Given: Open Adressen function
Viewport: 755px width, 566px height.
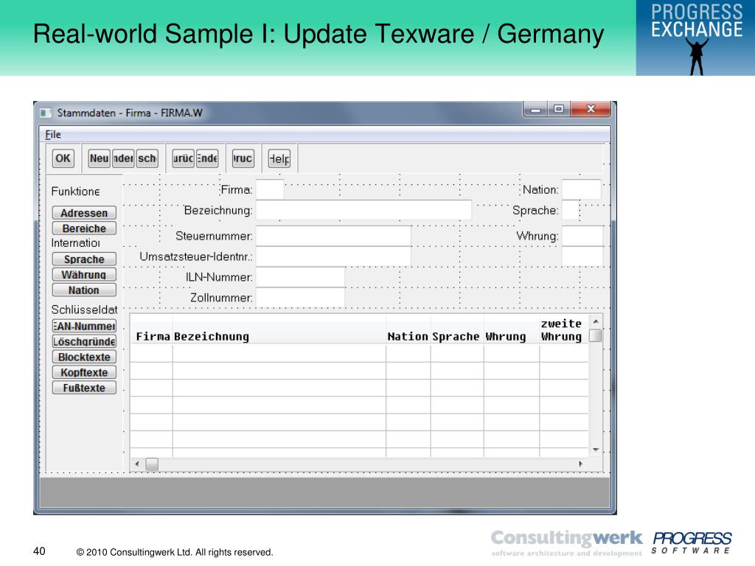Looking at the screenshot, I should click(84, 213).
